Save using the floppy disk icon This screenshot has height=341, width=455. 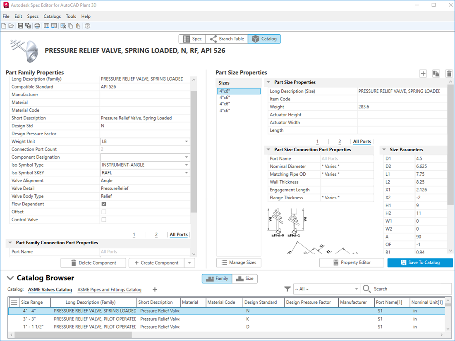[20, 26]
